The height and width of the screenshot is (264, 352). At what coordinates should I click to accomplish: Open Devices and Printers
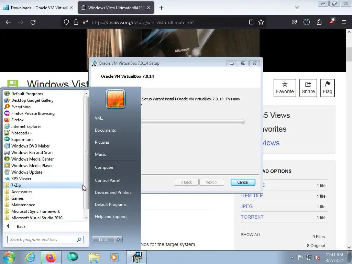tap(113, 192)
